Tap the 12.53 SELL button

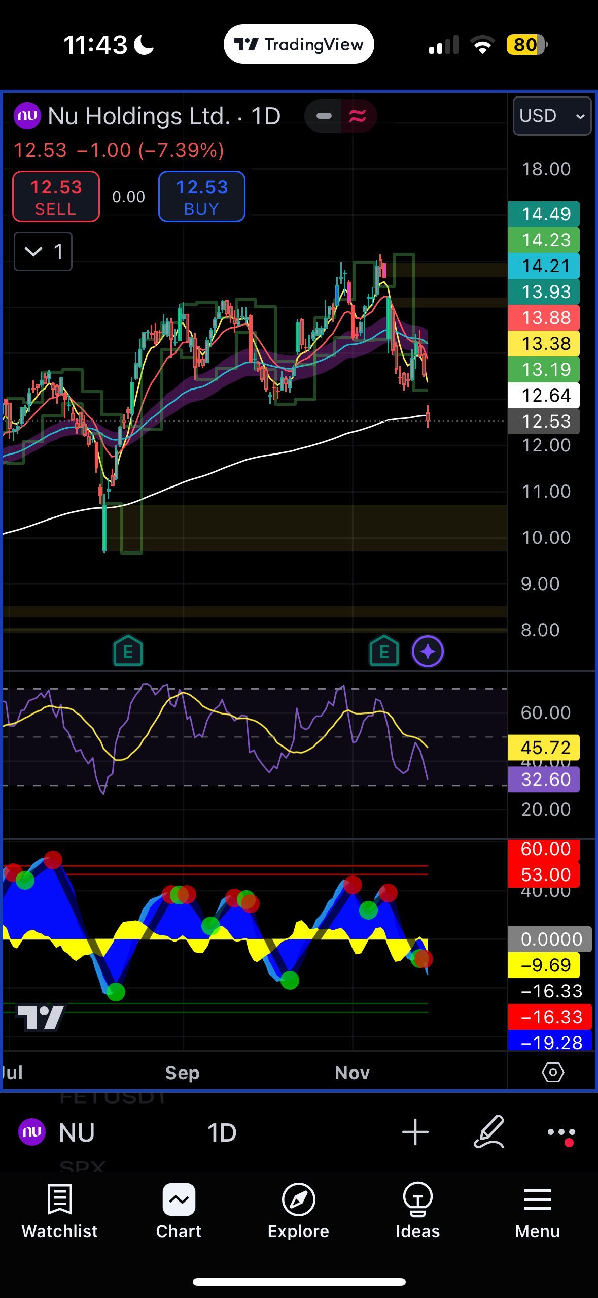pos(56,197)
